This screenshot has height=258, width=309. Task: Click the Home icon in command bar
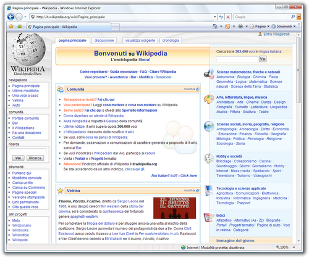(x=215, y=27)
